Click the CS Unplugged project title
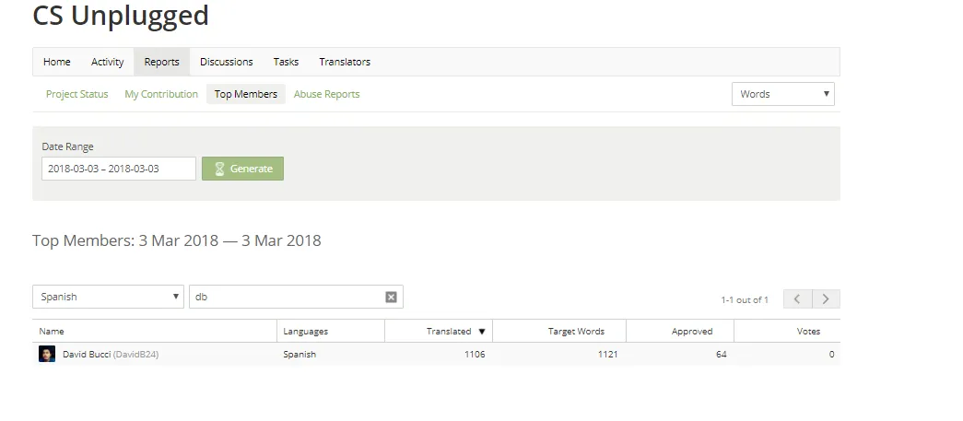This screenshot has height=421, width=963. [121, 16]
